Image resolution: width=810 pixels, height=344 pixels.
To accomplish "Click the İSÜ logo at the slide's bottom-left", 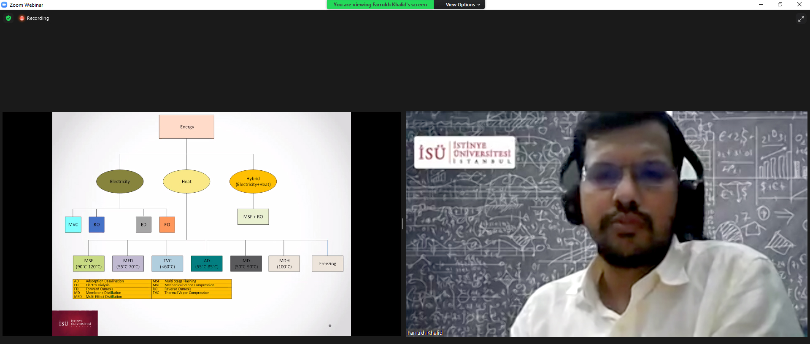I will point(75,323).
